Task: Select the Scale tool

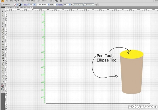Action: coord(3,45)
